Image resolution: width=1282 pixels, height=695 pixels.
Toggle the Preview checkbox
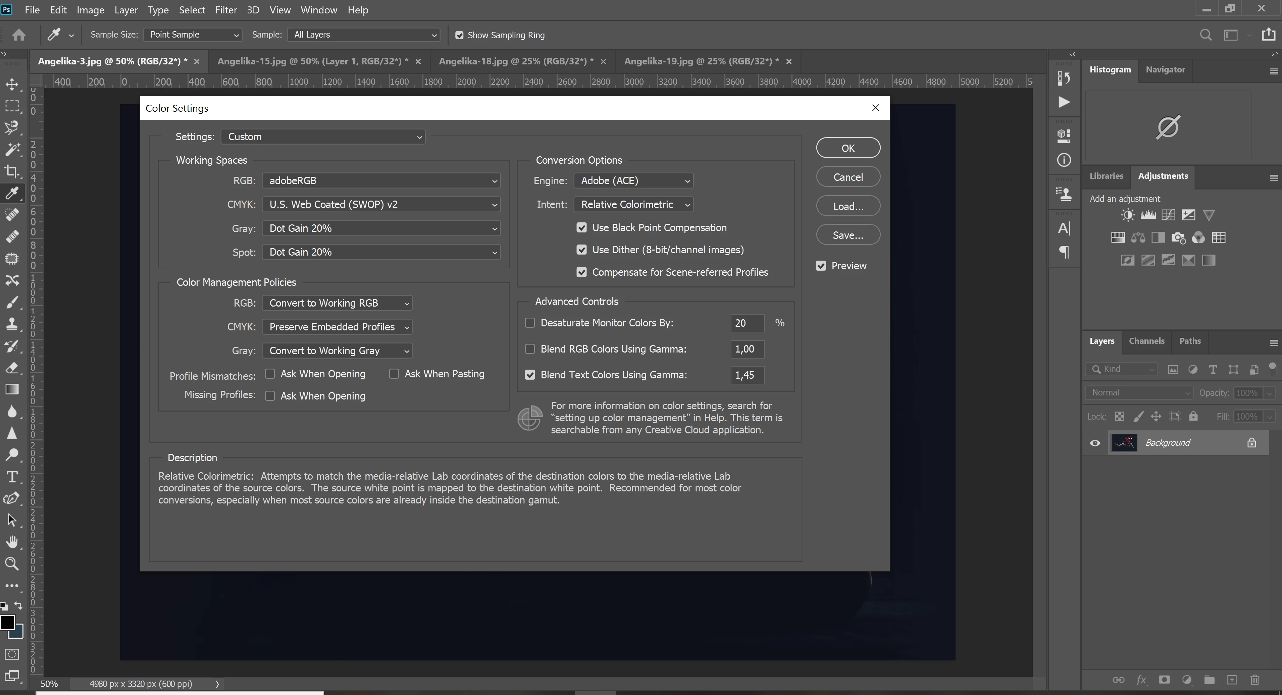point(821,266)
